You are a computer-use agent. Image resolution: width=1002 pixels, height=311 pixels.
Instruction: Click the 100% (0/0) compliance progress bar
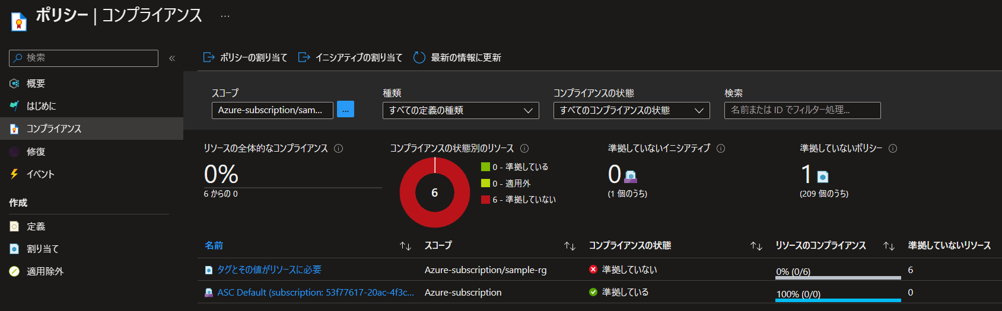[838, 300]
